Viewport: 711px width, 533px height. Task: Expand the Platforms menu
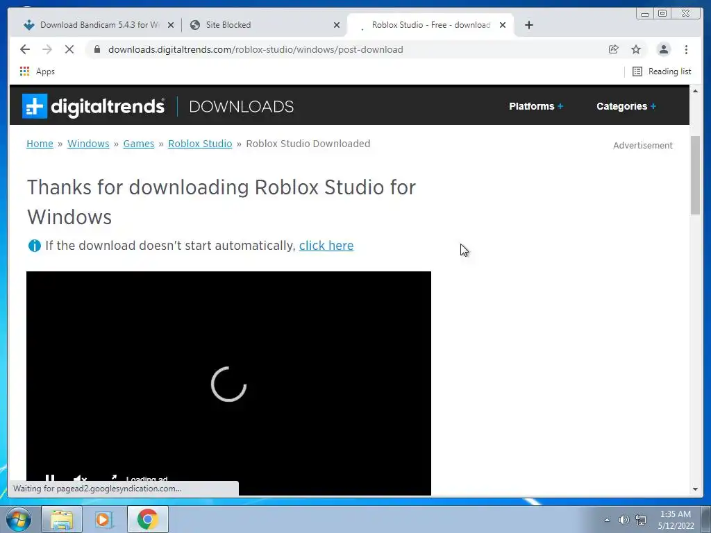coord(536,106)
